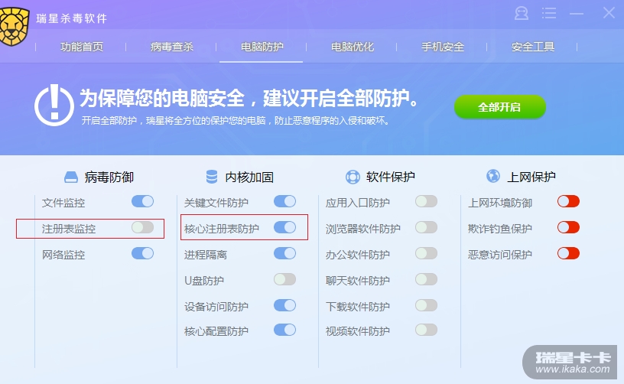
Task: Click the 欺诈钓鱼保护 label
Action: (x=500, y=229)
